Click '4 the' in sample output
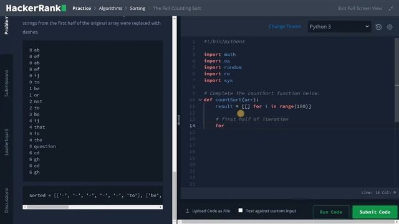This screenshot has height=224, width=399. [x=36, y=140]
